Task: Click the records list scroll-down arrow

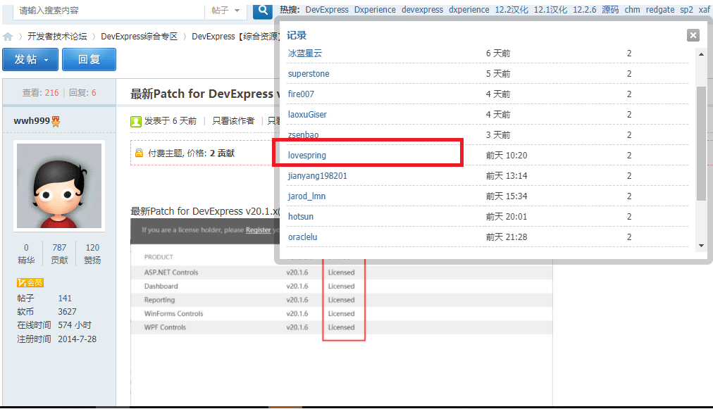Action: [701, 246]
